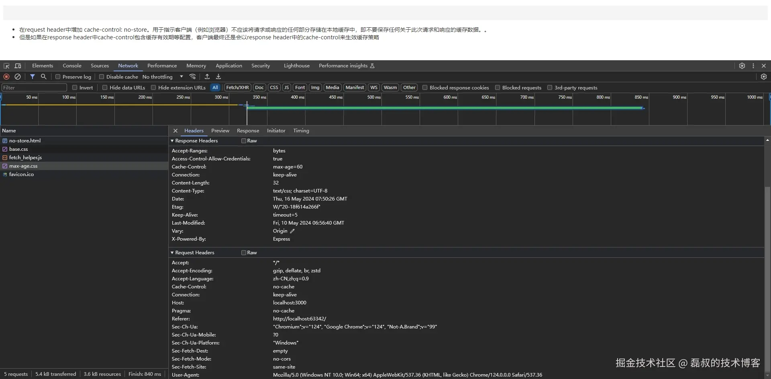Open DevTools settings gear

coord(742,66)
